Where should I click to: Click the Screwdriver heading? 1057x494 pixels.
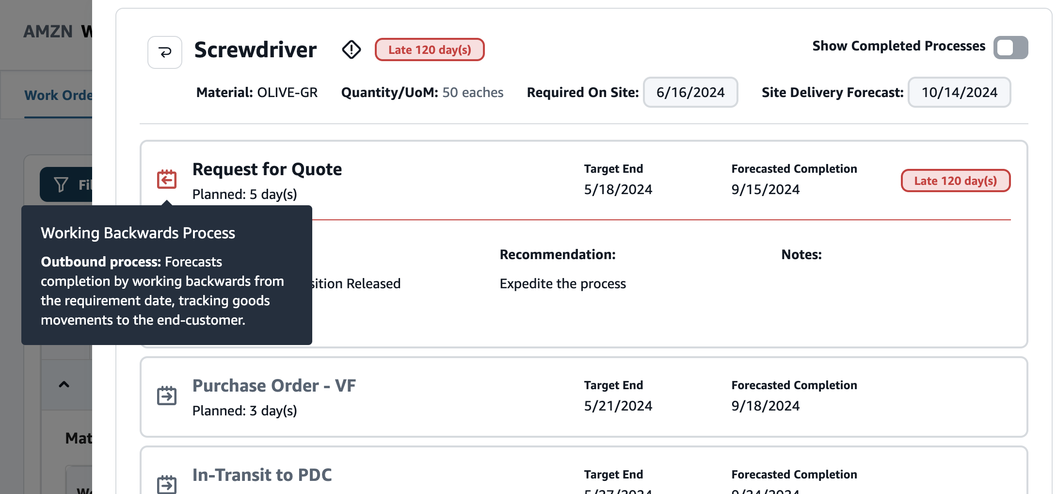point(256,50)
